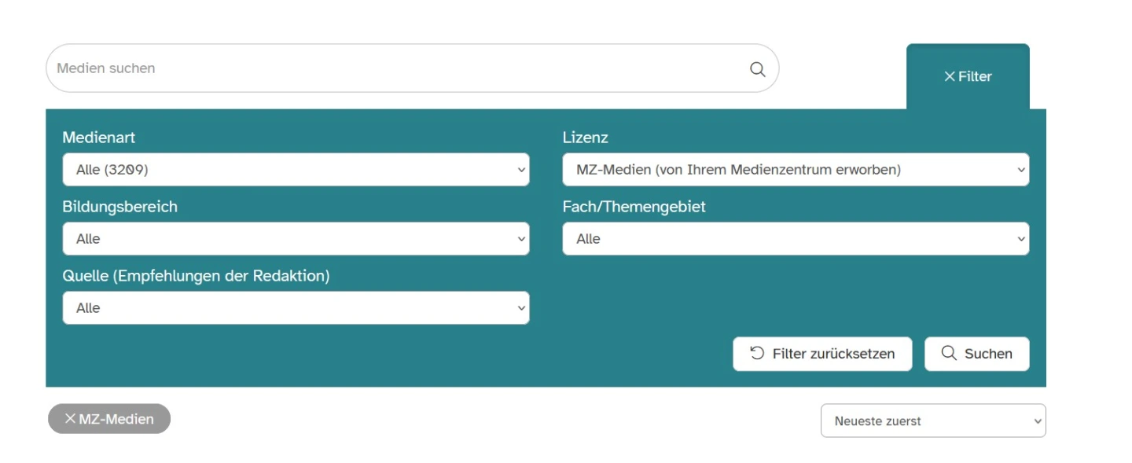The height and width of the screenshot is (463, 1132).
Task: Click the Medien suchen search field
Action: click(x=393, y=68)
